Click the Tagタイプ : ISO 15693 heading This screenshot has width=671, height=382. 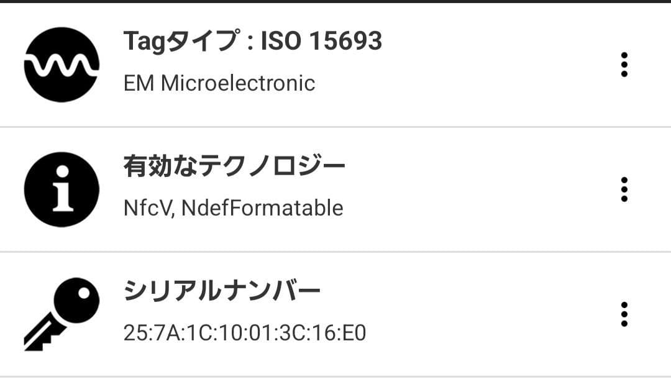[253, 42]
